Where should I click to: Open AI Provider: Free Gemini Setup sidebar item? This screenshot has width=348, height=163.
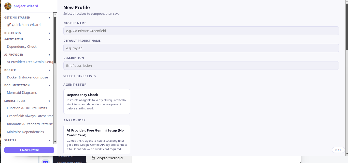tap(30, 62)
